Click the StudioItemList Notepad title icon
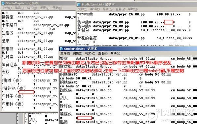This screenshot has width=197, height=124. [x=79, y=5]
